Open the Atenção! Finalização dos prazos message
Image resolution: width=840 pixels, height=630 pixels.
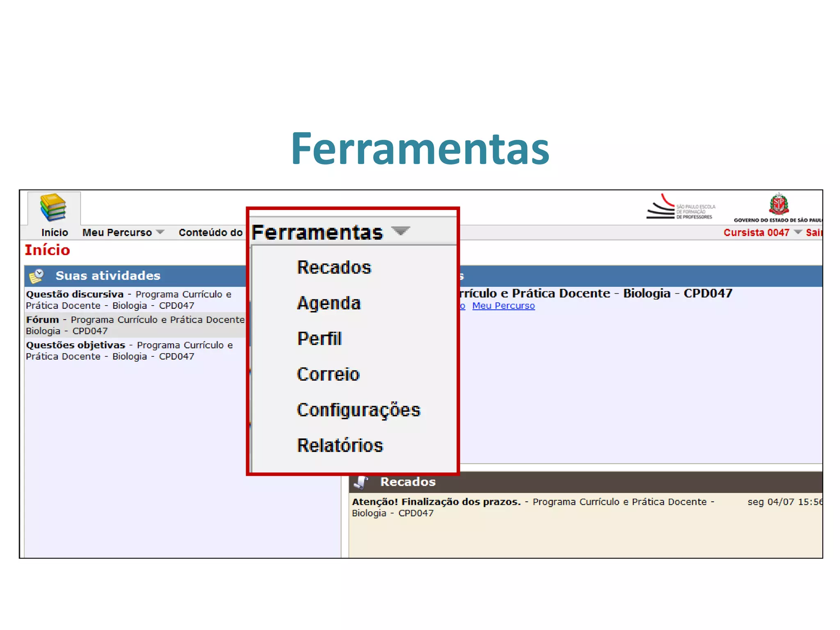[436, 502]
